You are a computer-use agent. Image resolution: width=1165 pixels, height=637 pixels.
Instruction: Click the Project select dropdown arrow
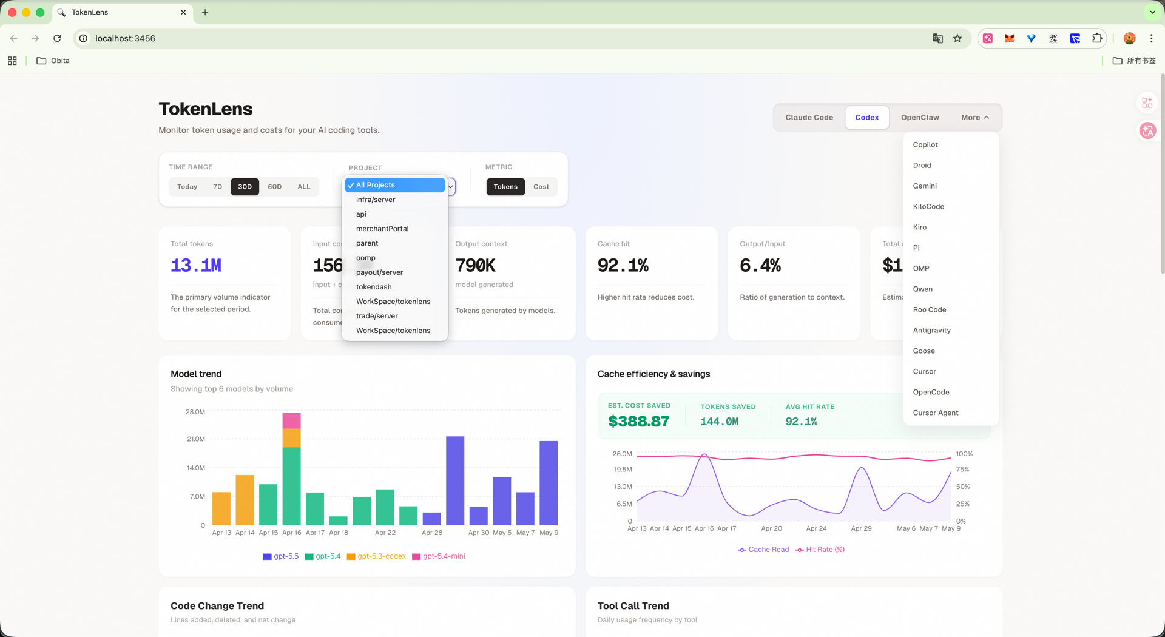(x=451, y=186)
